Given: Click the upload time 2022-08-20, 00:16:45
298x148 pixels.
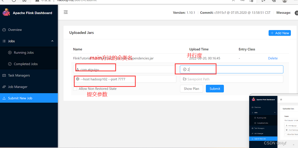Looking at the screenshot, I should (x=205, y=58).
